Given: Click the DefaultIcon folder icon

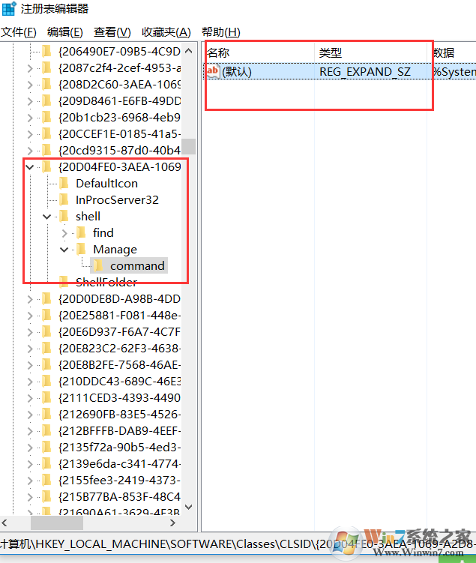Looking at the screenshot, I should [64, 184].
